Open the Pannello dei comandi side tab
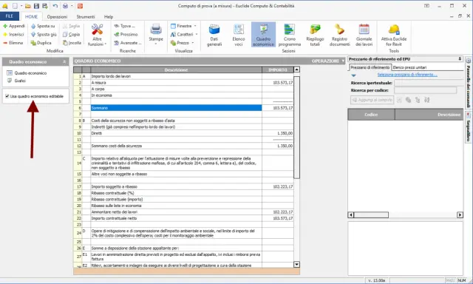473x284 pixels. tap(469, 83)
